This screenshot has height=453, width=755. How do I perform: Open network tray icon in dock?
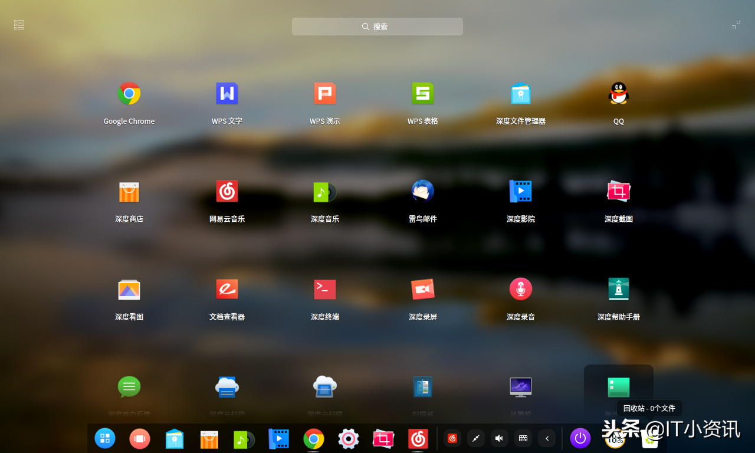tap(476, 438)
